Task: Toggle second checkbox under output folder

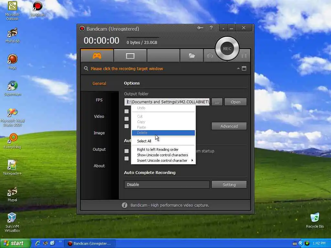Action: tap(126, 119)
